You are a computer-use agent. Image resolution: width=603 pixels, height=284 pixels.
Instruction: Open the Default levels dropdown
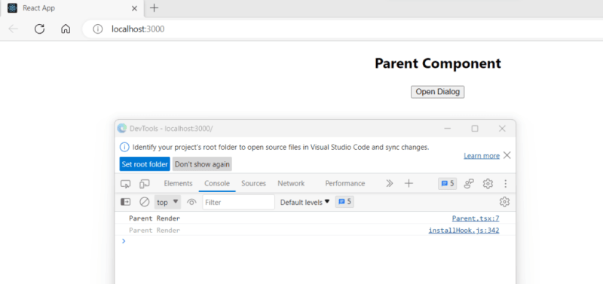[305, 202]
